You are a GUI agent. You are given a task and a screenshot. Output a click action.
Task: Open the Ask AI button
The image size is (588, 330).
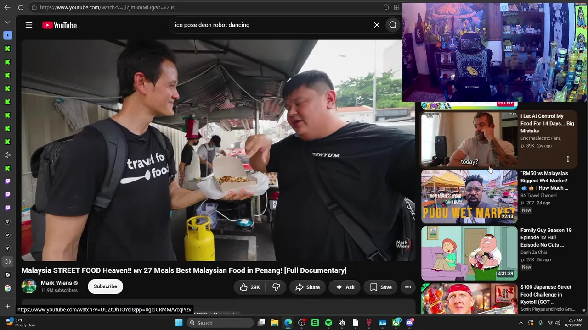pos(345,287)
